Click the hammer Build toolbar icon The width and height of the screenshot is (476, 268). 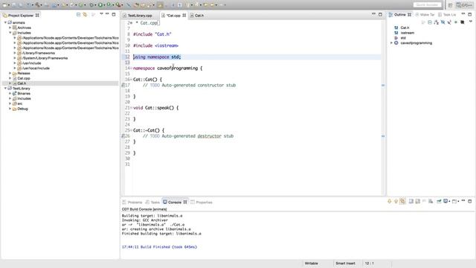point(37,5)
